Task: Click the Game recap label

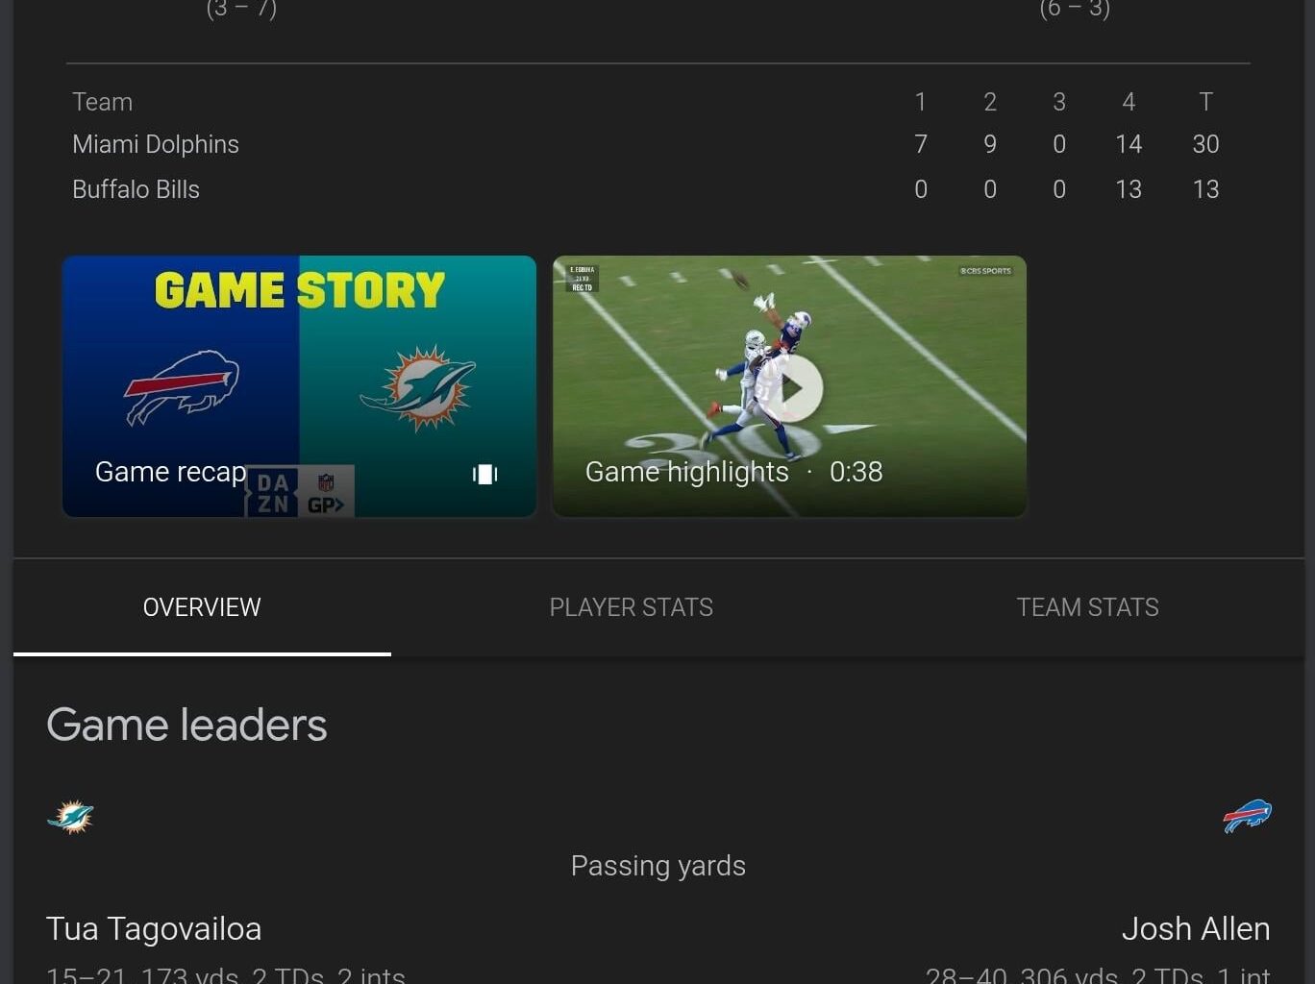Action: 170,472
